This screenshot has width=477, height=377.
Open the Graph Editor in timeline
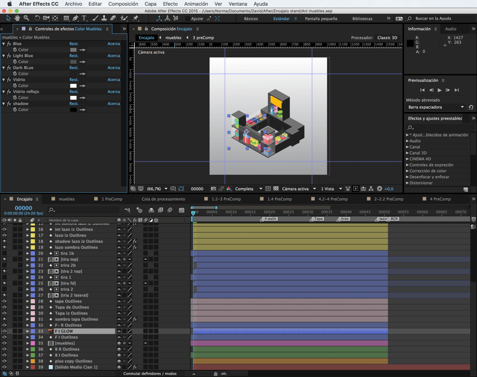tap(182, 210)
